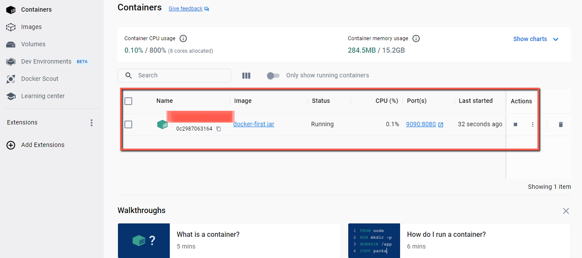Image resolution: width=582 pixels, height=258 pixels.
Task: Stop the running container
Action: (x=515, y=124)
